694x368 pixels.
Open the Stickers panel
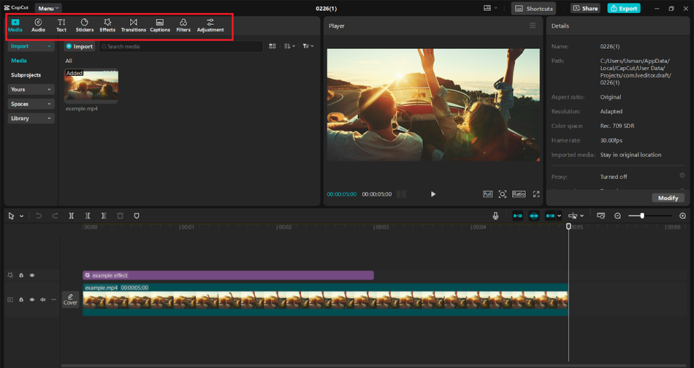[85, 25]
